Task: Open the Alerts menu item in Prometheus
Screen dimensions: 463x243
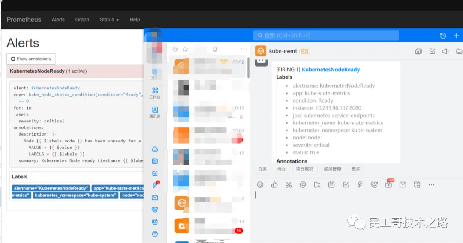Action: pyautogui.click(x=58, y=20)
